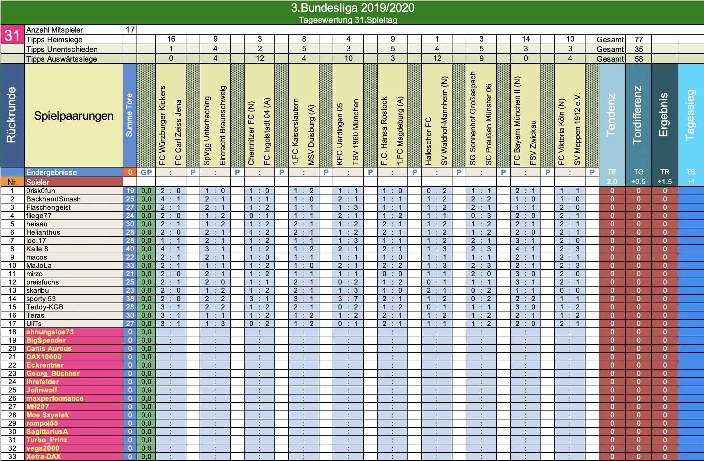Screen dimensions: 704x461
Task: Select the Chemnitzer FC (N) header
Action: (251, 133)
